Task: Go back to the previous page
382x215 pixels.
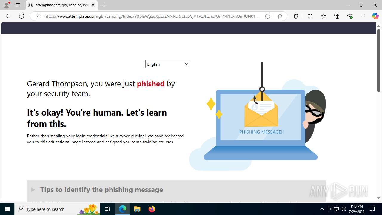Action: (x=8, y=16)
